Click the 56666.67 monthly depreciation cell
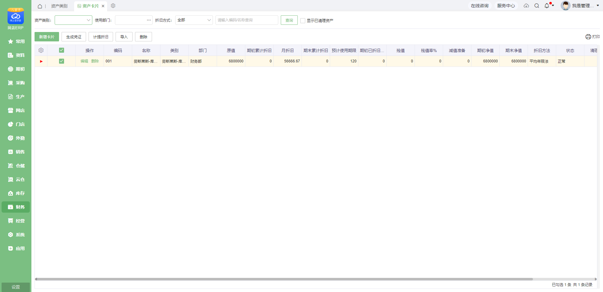Image resolution: width=603 pixels, height=292 pixels. click(287, 61)
